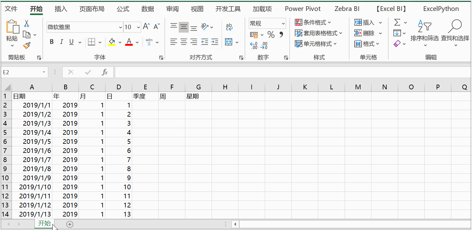The image size is (472, 230).
Task: Toggle Wrap Text icon
Action: tap(229, 27)
